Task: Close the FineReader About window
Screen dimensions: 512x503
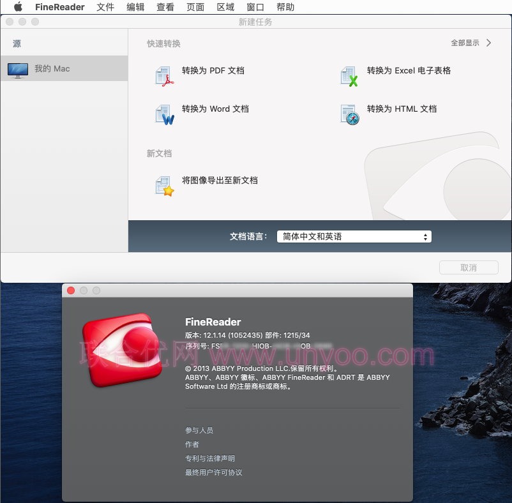Action: tap(71, 290)
